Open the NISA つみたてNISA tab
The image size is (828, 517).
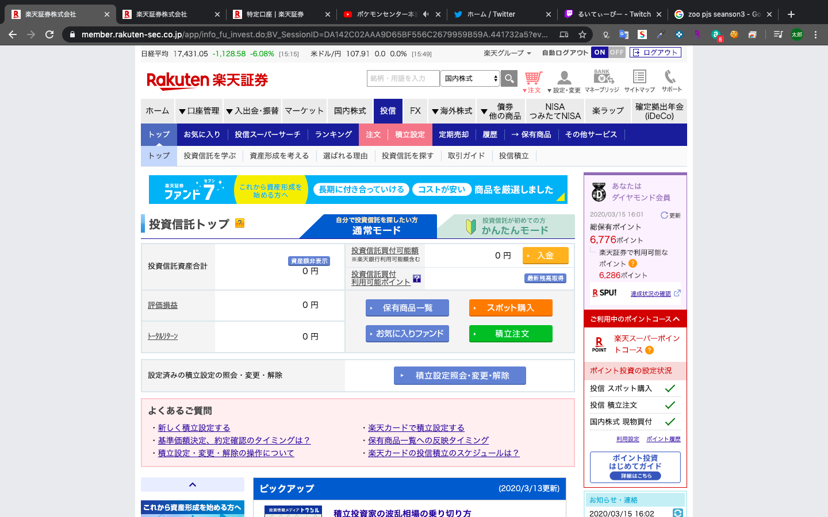(x=555, y=111)
